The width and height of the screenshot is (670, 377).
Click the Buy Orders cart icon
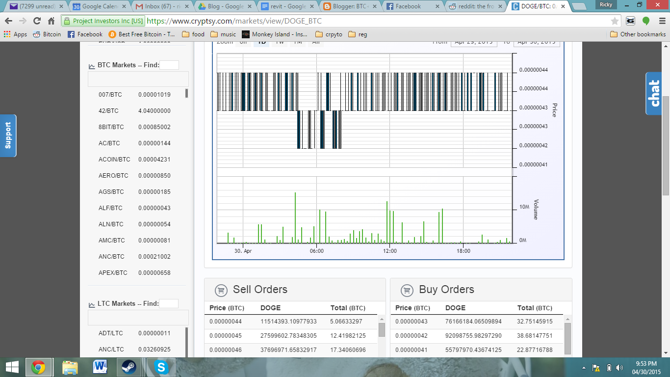[x=407, y=290]
